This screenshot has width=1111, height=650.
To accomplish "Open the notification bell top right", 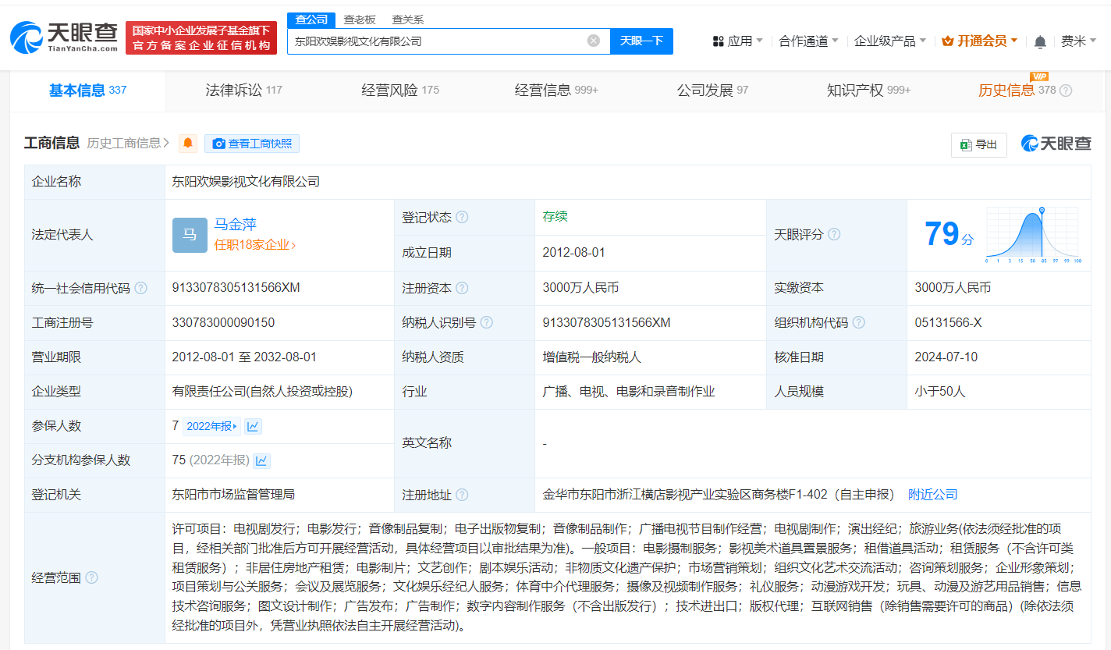I will coord(1040,41).
